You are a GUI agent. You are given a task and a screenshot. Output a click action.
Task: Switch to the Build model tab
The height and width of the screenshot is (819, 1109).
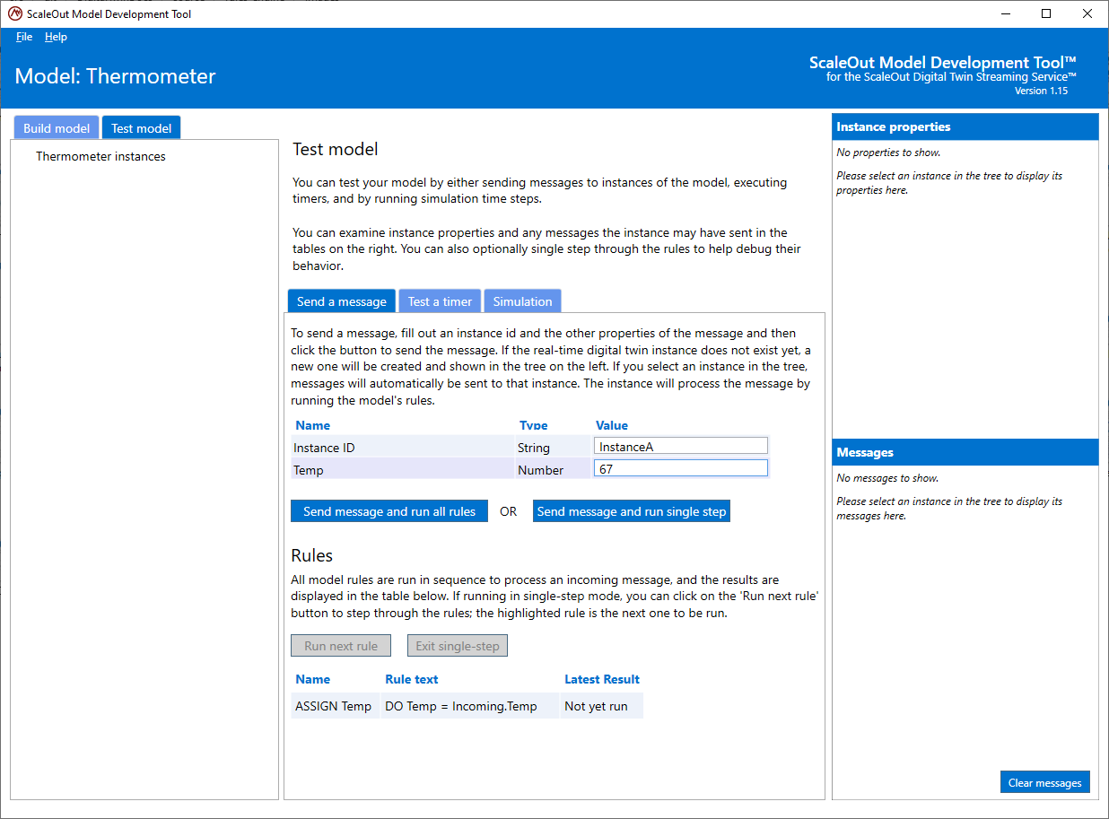pos(57,128)
